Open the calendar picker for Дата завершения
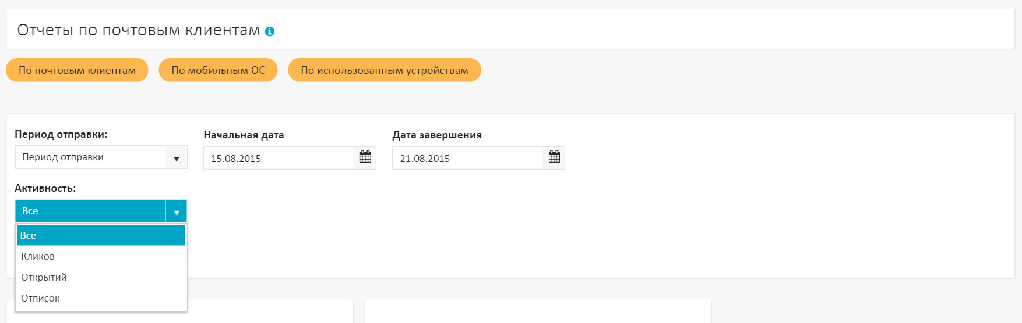Screen dimensions: 1022x323 [554, 157]
